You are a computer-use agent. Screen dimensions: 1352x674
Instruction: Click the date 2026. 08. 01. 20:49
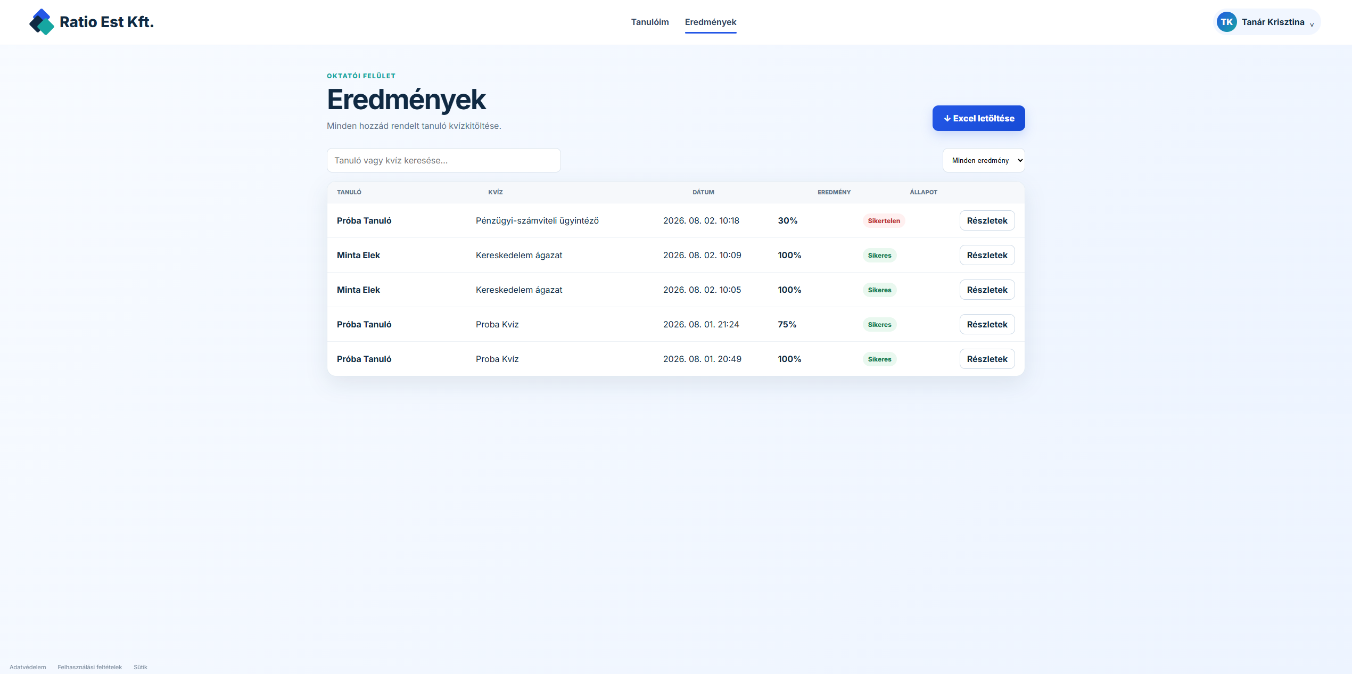tap(702, 359)
